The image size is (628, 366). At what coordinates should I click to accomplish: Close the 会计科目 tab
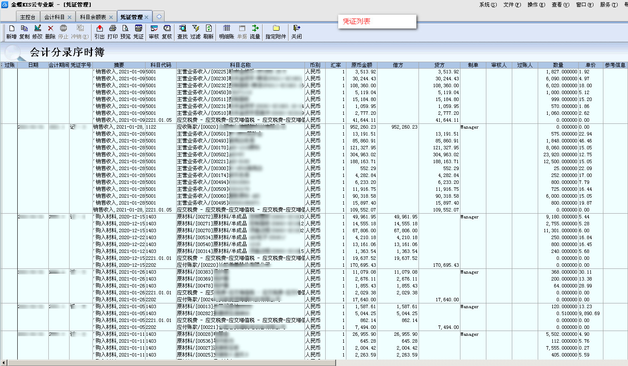click(70, 17)
